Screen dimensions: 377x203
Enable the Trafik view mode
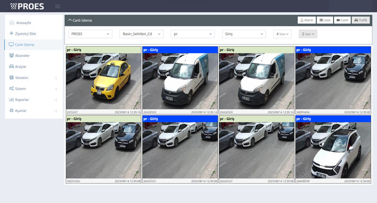tap(361, 20)
